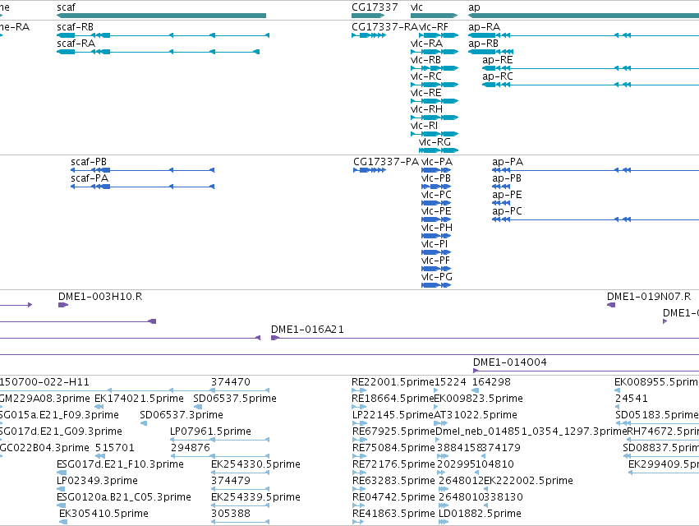Image resolution: width=699 pixels, height=526 pixels.
Task: Click the scaf gene label
Action: (x=66, y=7)
